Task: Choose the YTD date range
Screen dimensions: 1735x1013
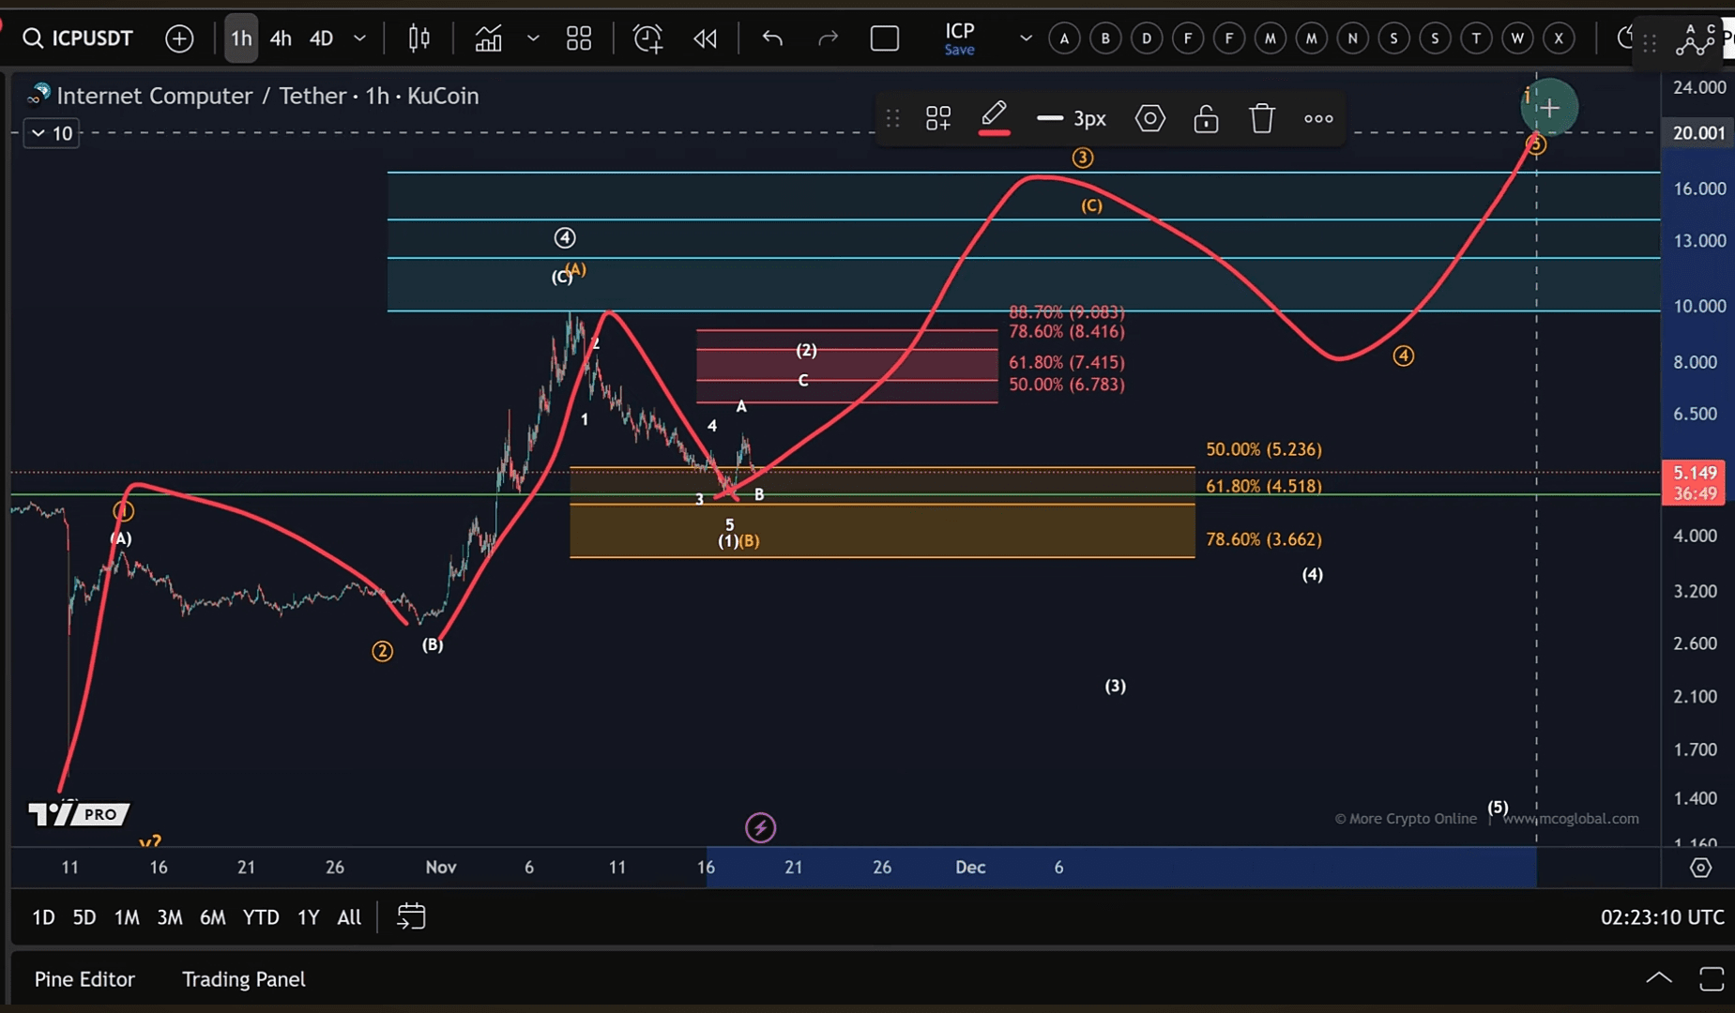Action: [x=260, y=917]
